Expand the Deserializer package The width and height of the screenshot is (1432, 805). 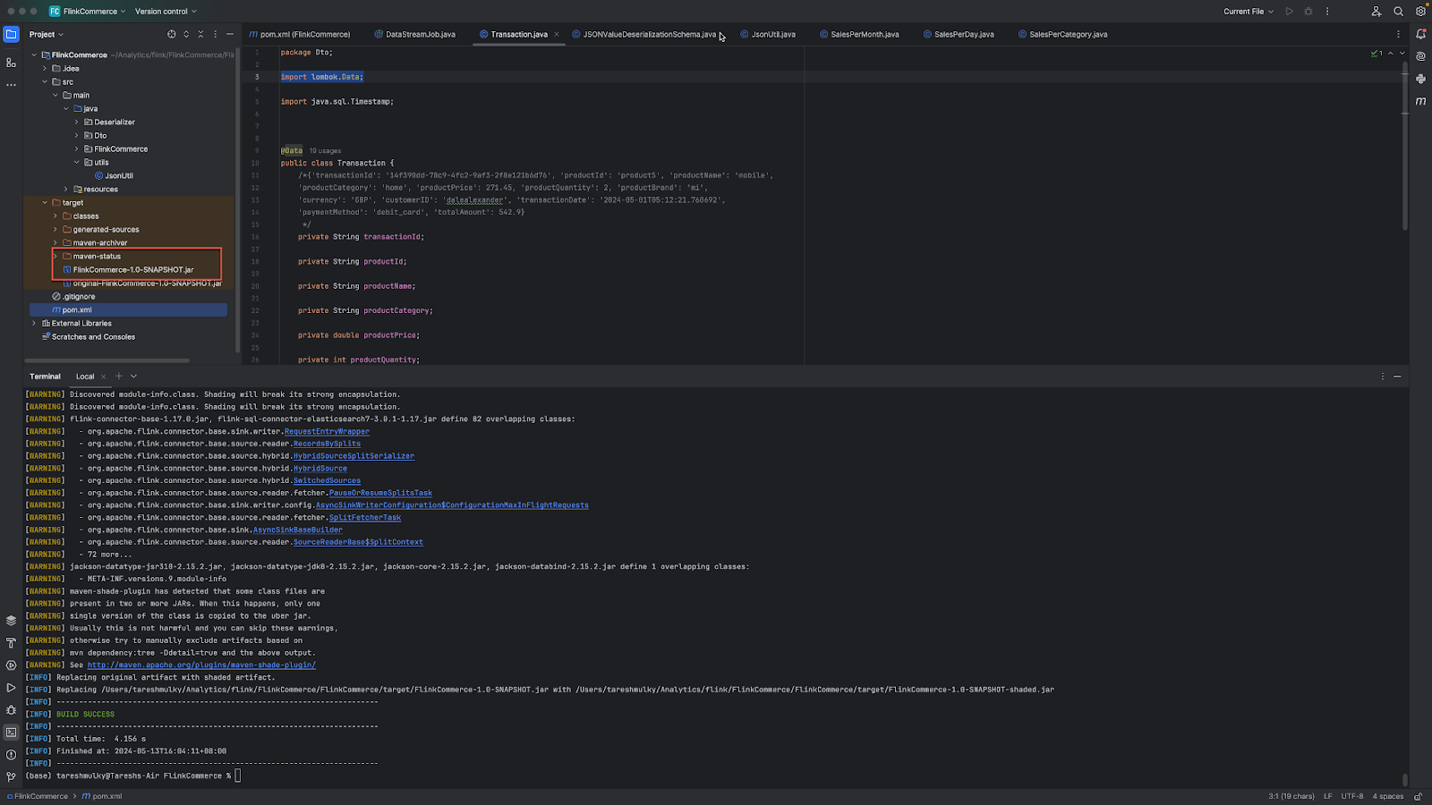click(77, 122)
